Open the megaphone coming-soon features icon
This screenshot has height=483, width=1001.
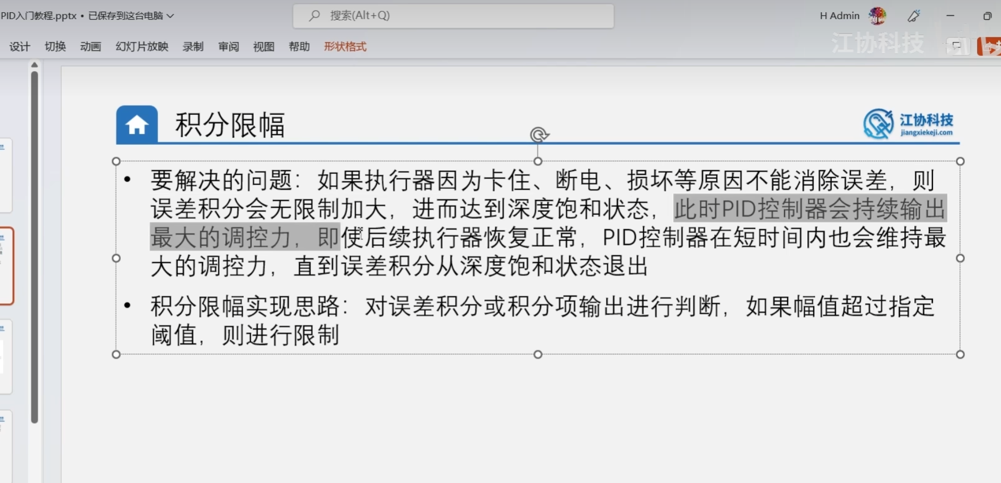click(914, 16)
